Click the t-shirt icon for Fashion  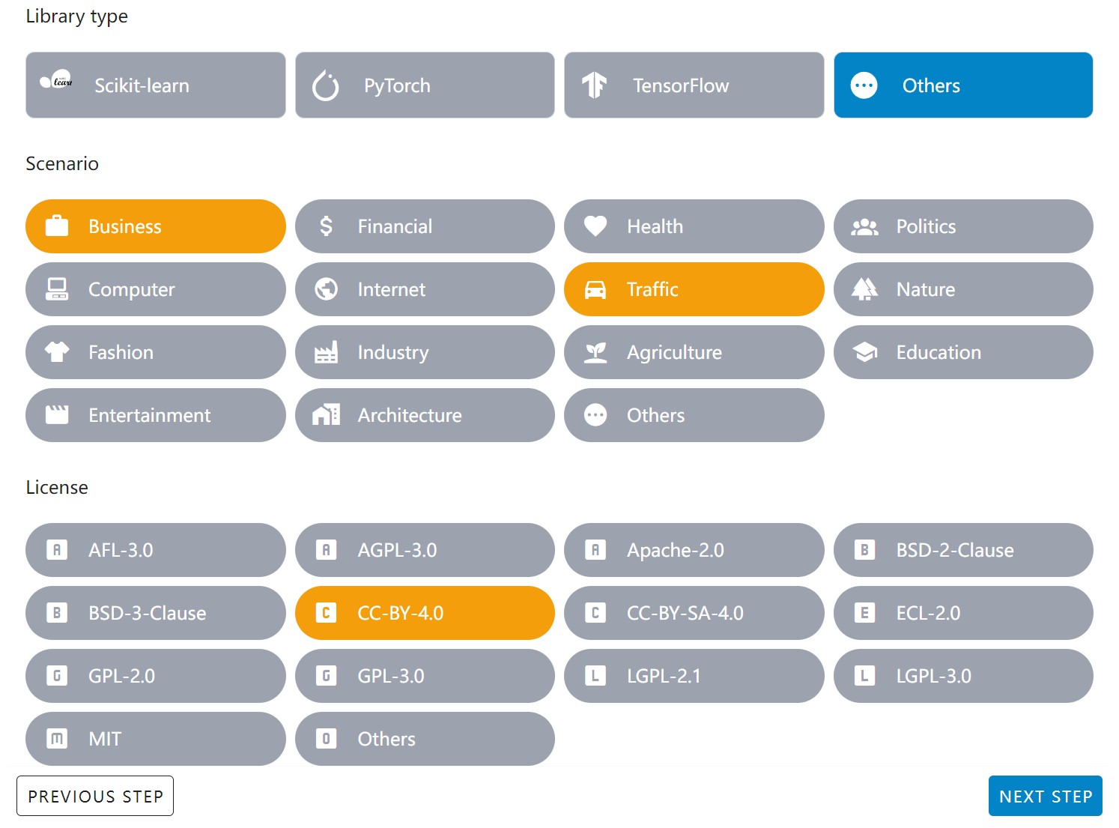pyautogui.click(x=57, y=352)
